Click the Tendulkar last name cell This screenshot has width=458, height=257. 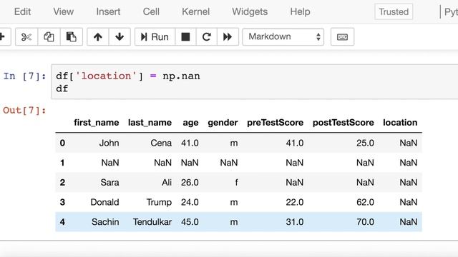[152, 222]
